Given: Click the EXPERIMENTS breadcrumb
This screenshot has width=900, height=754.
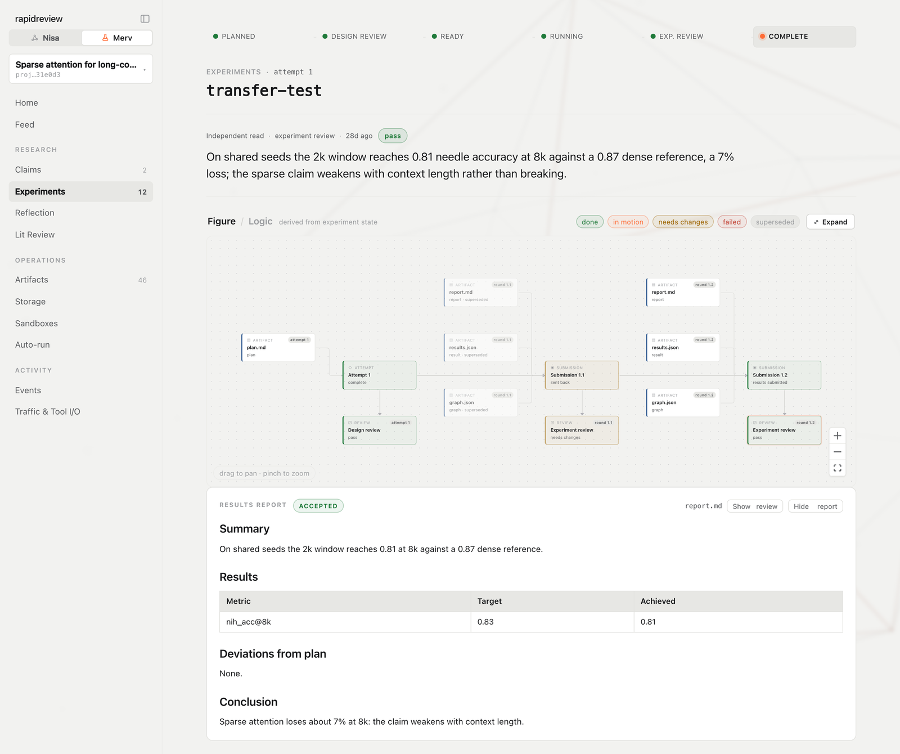Looking at the screenshot, I should pos(233,72).
